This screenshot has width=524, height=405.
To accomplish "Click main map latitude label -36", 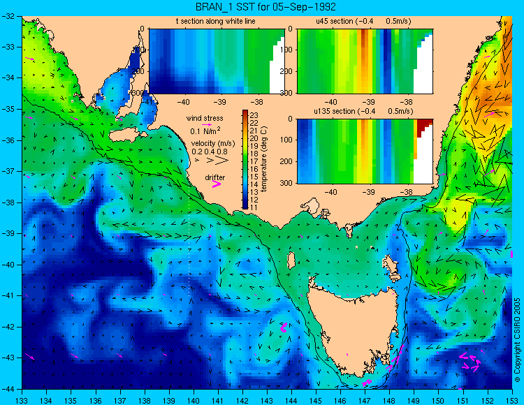I will [x=8, y=140].
